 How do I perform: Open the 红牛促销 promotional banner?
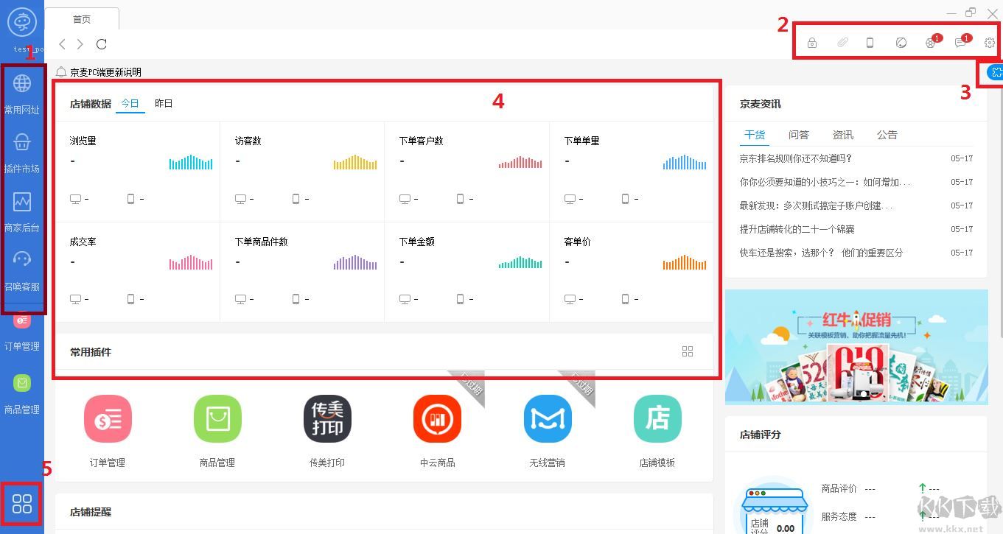pos(856,346)
